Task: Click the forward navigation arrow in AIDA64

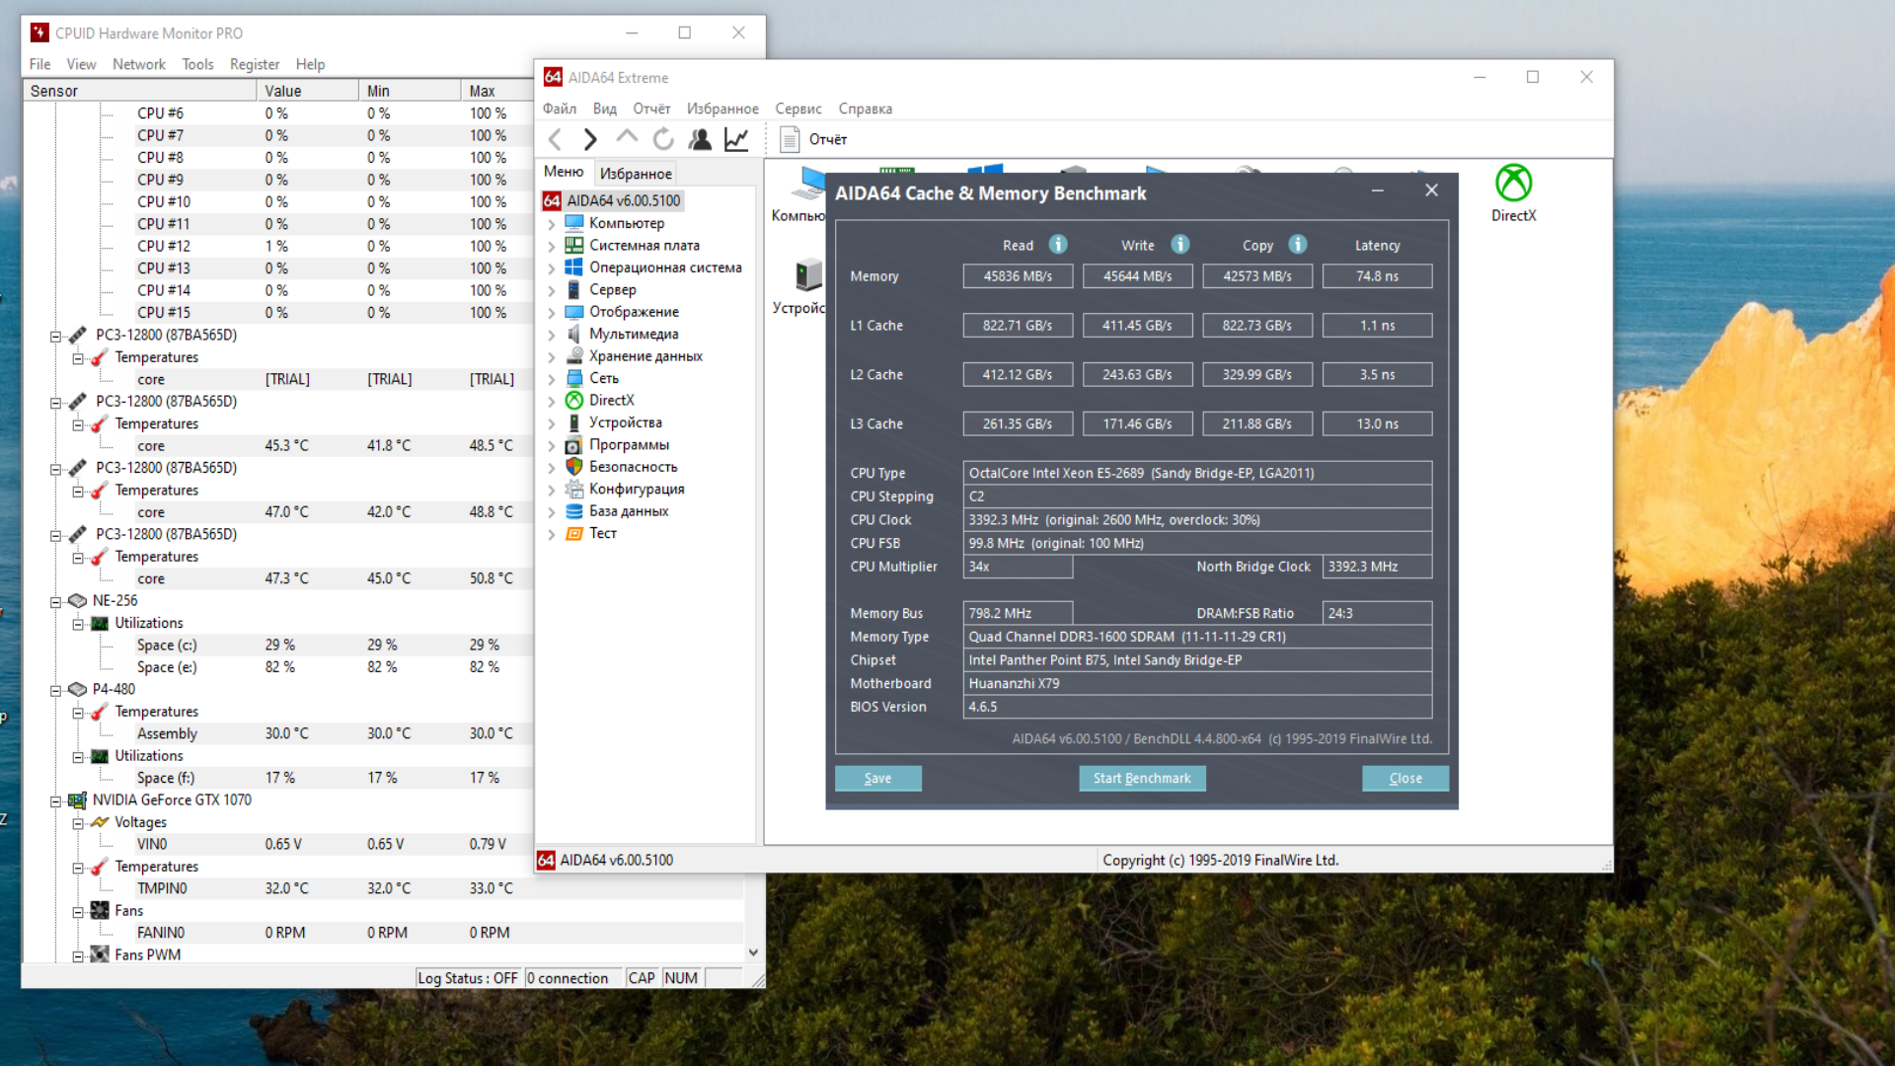Action: (x=590, y=139)
